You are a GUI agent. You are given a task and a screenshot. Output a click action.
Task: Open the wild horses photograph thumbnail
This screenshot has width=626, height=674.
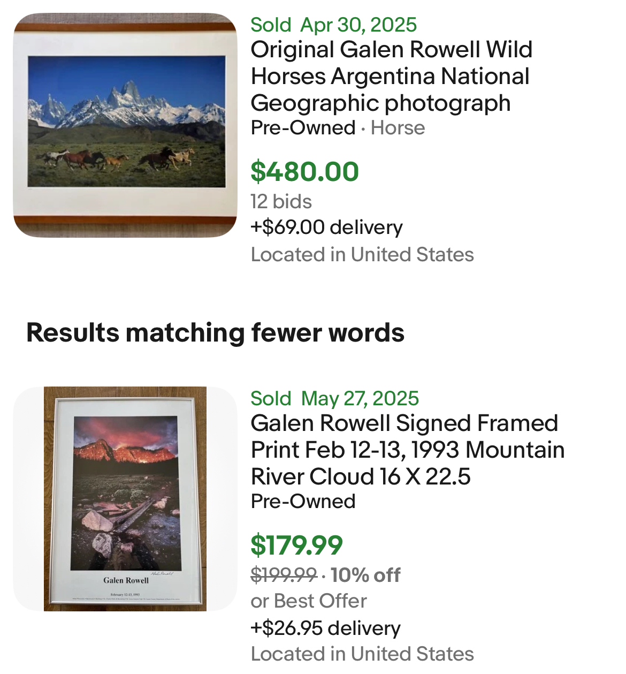point(125,125)
